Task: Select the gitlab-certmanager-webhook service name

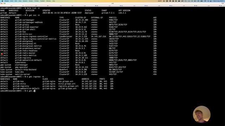Action: 29,22
